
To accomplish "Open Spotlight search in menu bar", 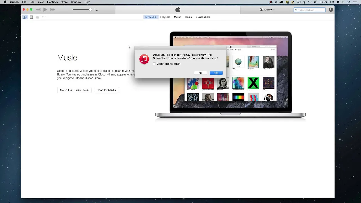I will (x=349, y=2).
